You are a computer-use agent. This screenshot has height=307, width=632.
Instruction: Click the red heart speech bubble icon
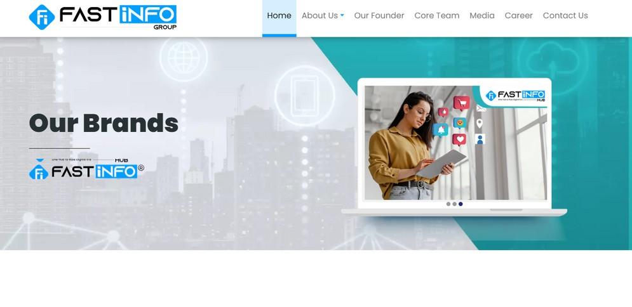(459, 140)
